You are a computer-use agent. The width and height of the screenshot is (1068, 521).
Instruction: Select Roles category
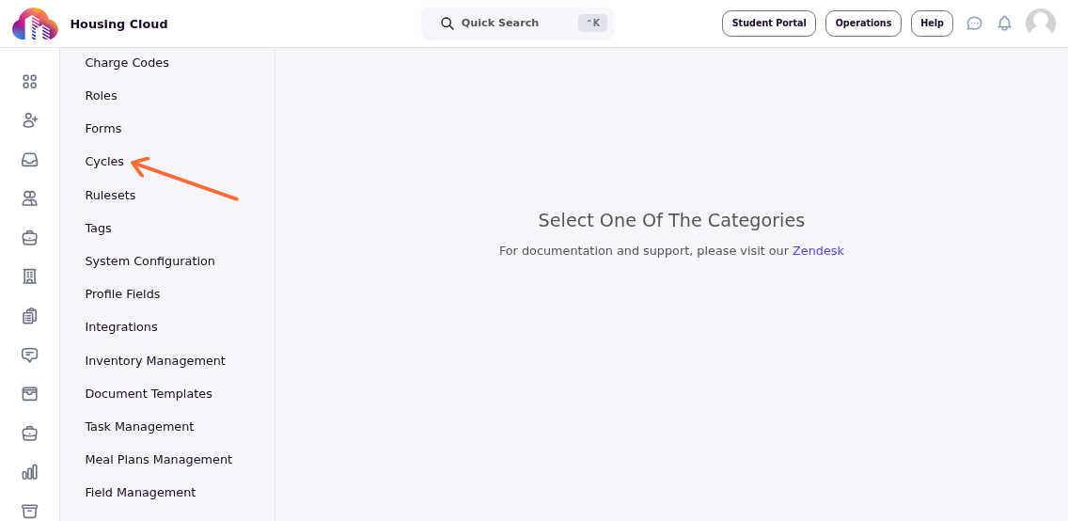(101, 95)
